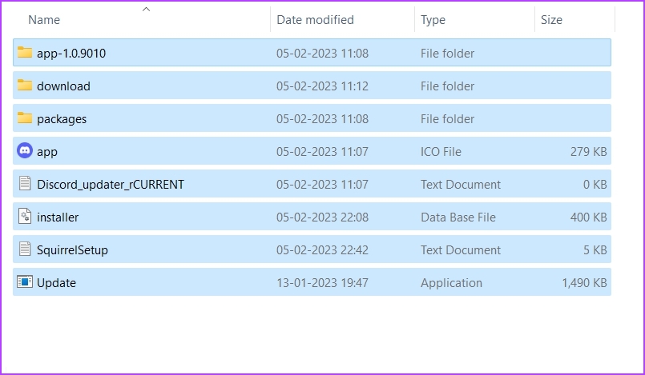Click the File folder type of packages
This screenshot has height=375, width=645.
pyautogui.click(x=447, y=119)
